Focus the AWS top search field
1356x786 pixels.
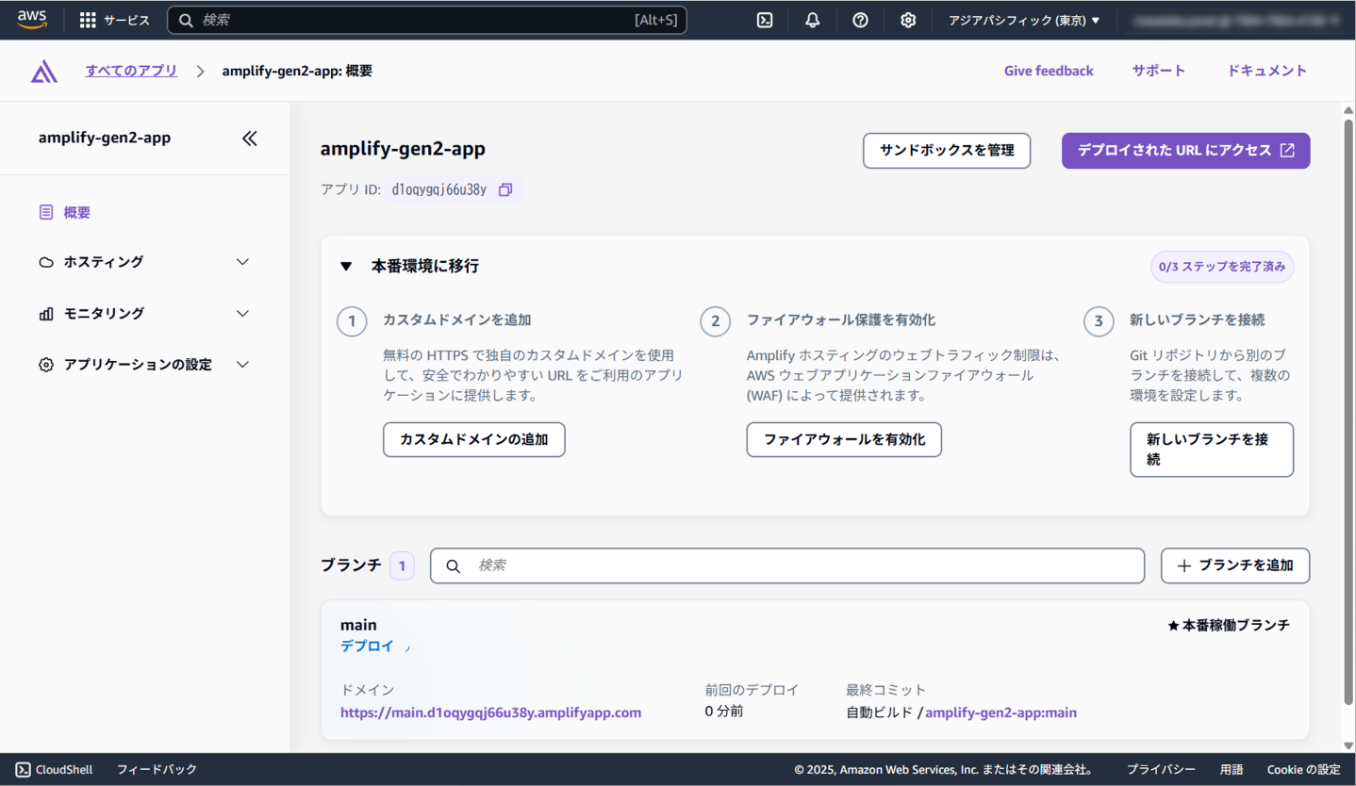(427, 20)
